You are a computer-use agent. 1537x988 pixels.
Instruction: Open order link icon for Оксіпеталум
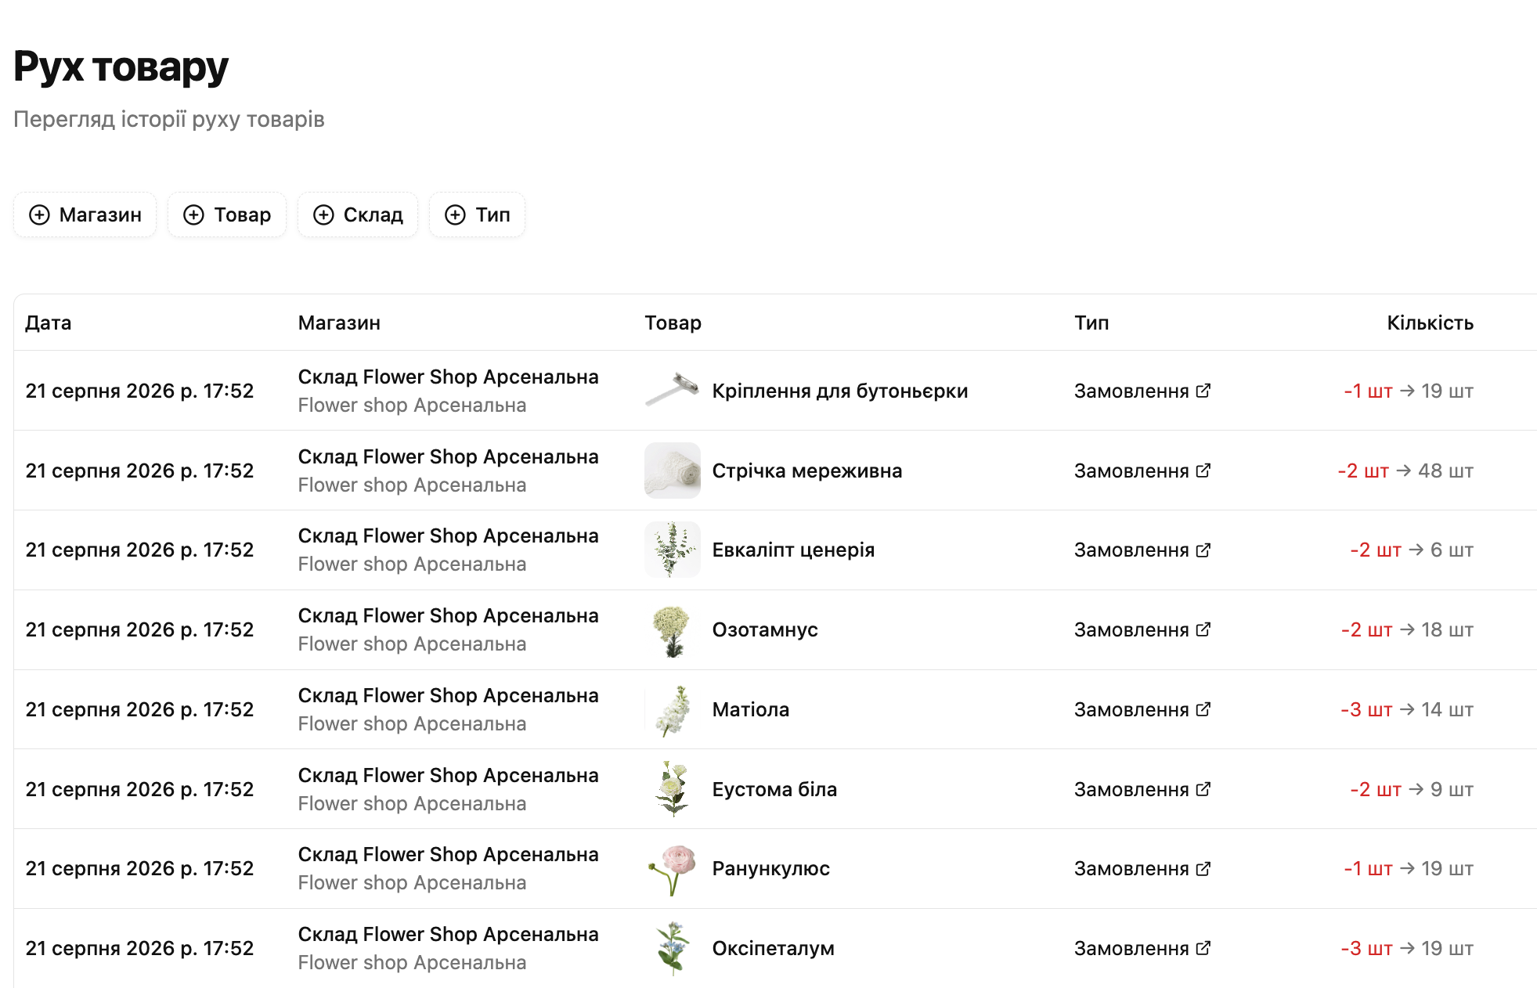click(x=1203, y=947)
